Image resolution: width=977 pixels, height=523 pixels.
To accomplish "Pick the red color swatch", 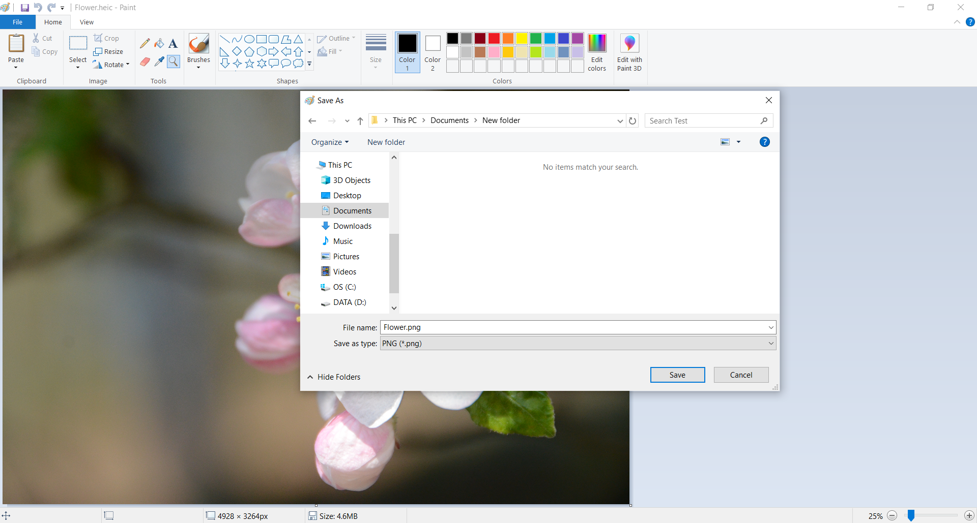I will coord(494,39).
